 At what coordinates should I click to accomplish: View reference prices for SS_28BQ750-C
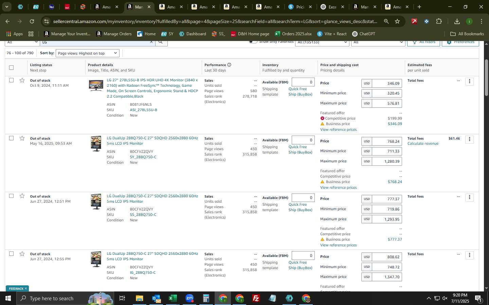[x=338, y=245]
